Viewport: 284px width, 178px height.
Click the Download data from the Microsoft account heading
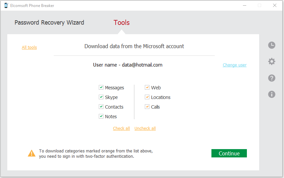pos(134,46)
